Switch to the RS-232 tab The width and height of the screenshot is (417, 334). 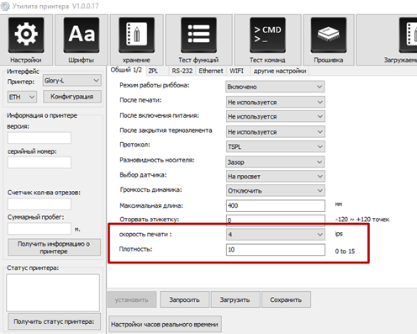click(x=182, y=71)
